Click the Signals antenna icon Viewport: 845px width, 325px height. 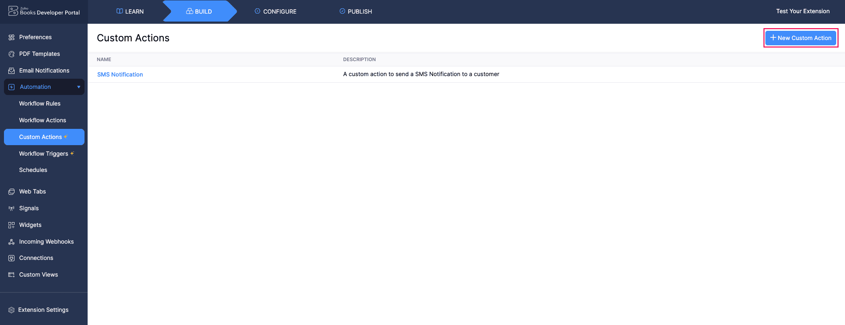(11, 208)
